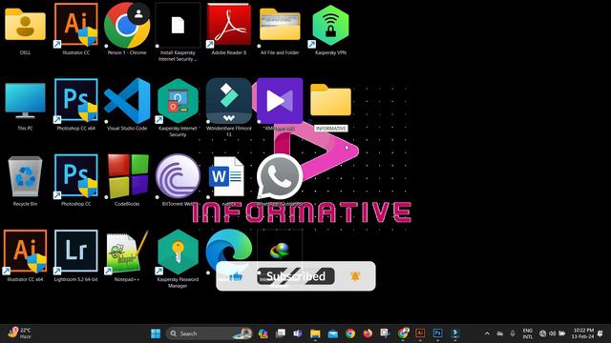Open the WhatsApp desktop icon
The image size is (611, 343).
280,177
